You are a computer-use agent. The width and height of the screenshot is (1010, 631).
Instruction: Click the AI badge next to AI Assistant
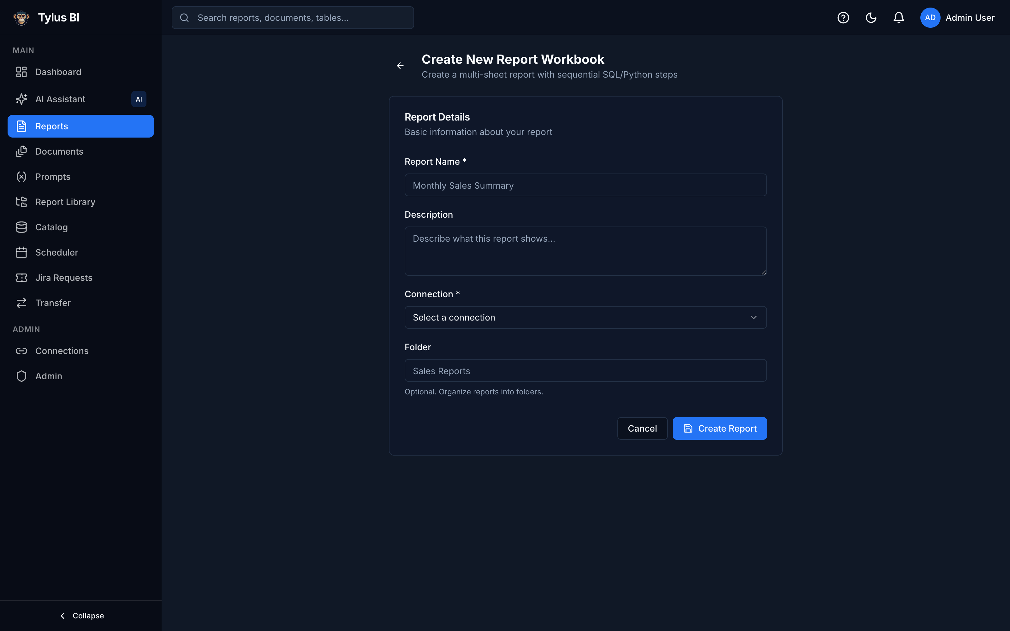pyautogui.click(x=139, y=99)
